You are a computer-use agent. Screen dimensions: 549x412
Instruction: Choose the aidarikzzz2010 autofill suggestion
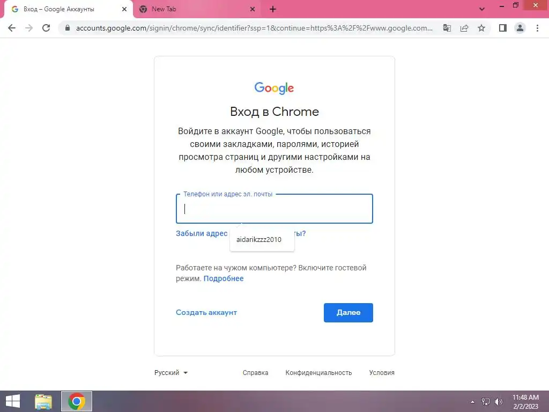(262, 240)
